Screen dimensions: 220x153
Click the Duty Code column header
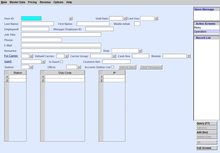65,73
